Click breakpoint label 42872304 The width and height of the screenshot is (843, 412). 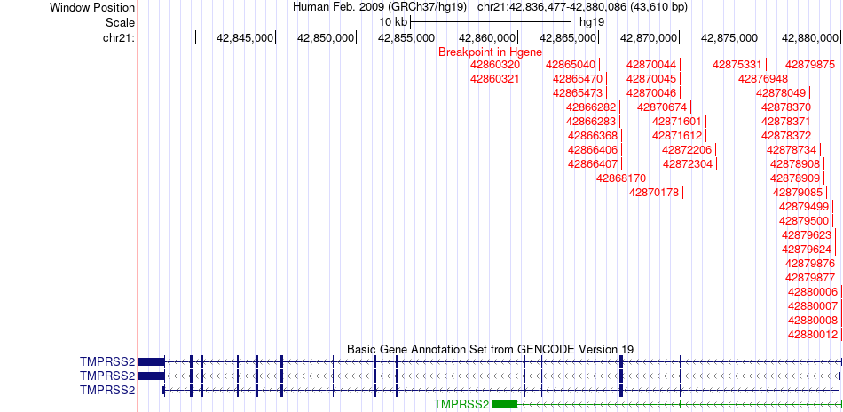pyautogui.click(x=688, y=164)
